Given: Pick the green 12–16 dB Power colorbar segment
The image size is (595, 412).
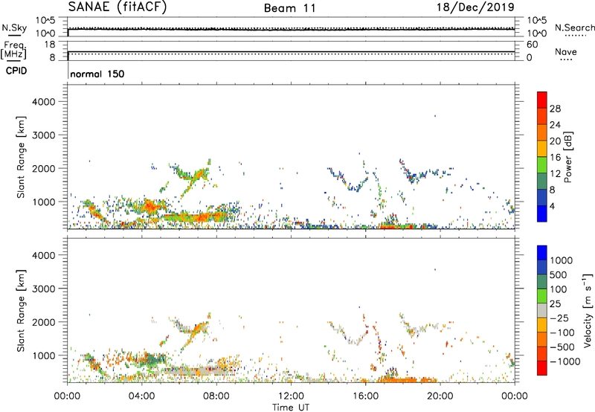Looking at the screenshot, I should point(542,165).
